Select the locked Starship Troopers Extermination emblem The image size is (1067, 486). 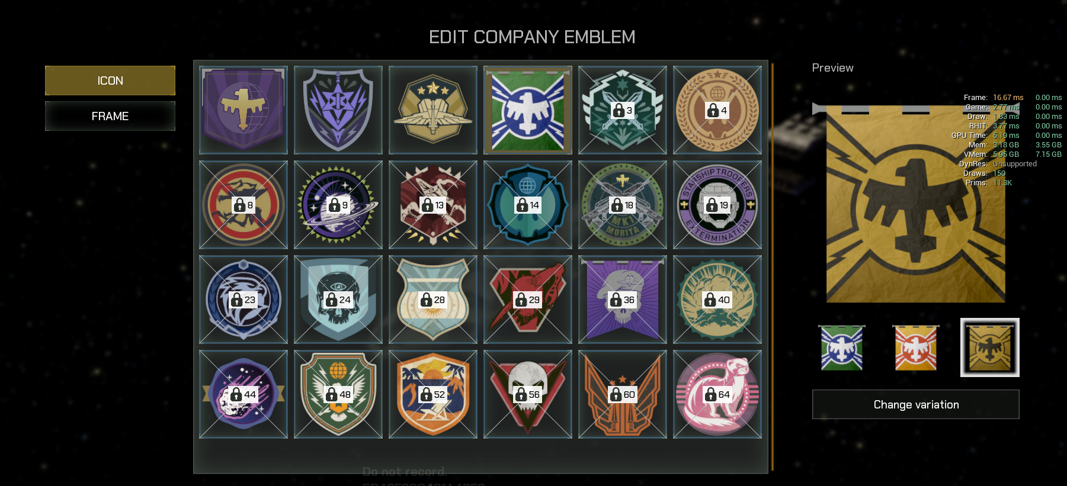717,205
